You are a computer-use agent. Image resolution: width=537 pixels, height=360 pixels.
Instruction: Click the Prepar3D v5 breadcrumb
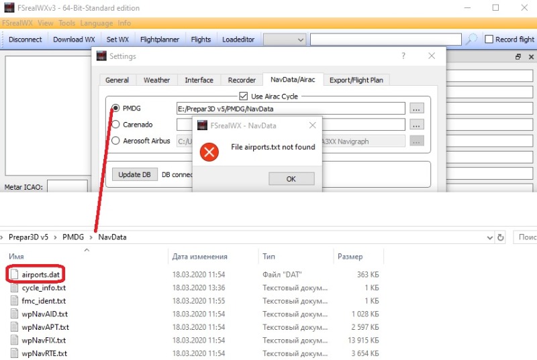pyautogui.click(x=28, y=237)
